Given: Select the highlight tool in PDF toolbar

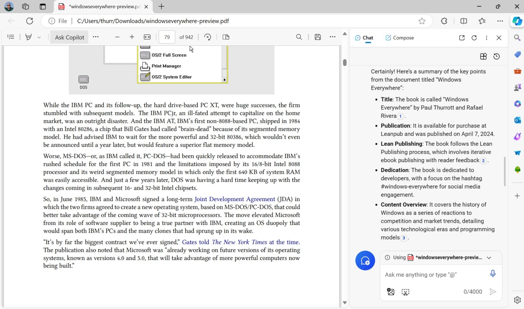Looking at the screenshot, I should (29, 37).
